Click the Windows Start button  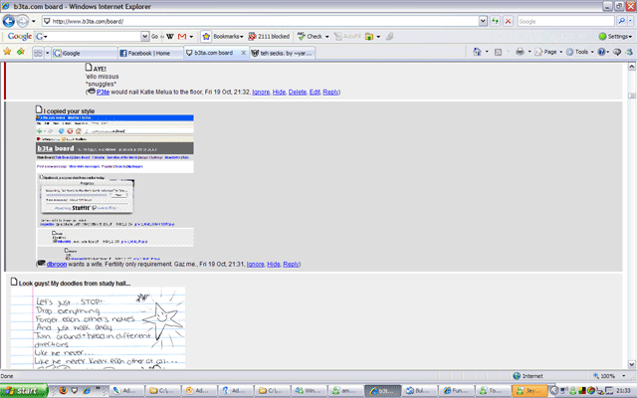24,390
